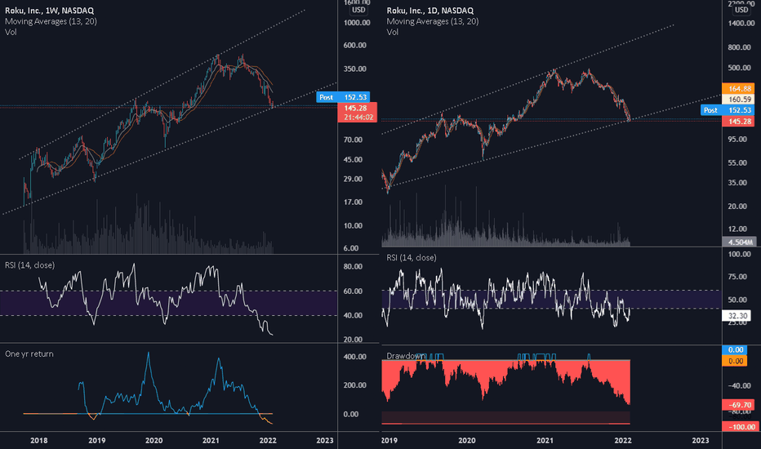Select the RSI (14, close) legend on weekly chart
Screen dimensions: 761x449
click(x=29, y=265)
